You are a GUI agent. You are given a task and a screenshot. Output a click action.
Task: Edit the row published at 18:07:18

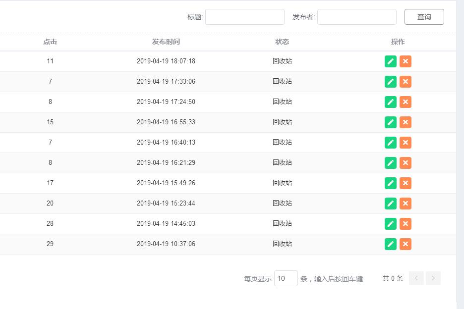coord(391,61)
